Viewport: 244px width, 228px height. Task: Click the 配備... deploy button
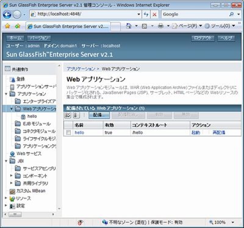coord(99,115)
